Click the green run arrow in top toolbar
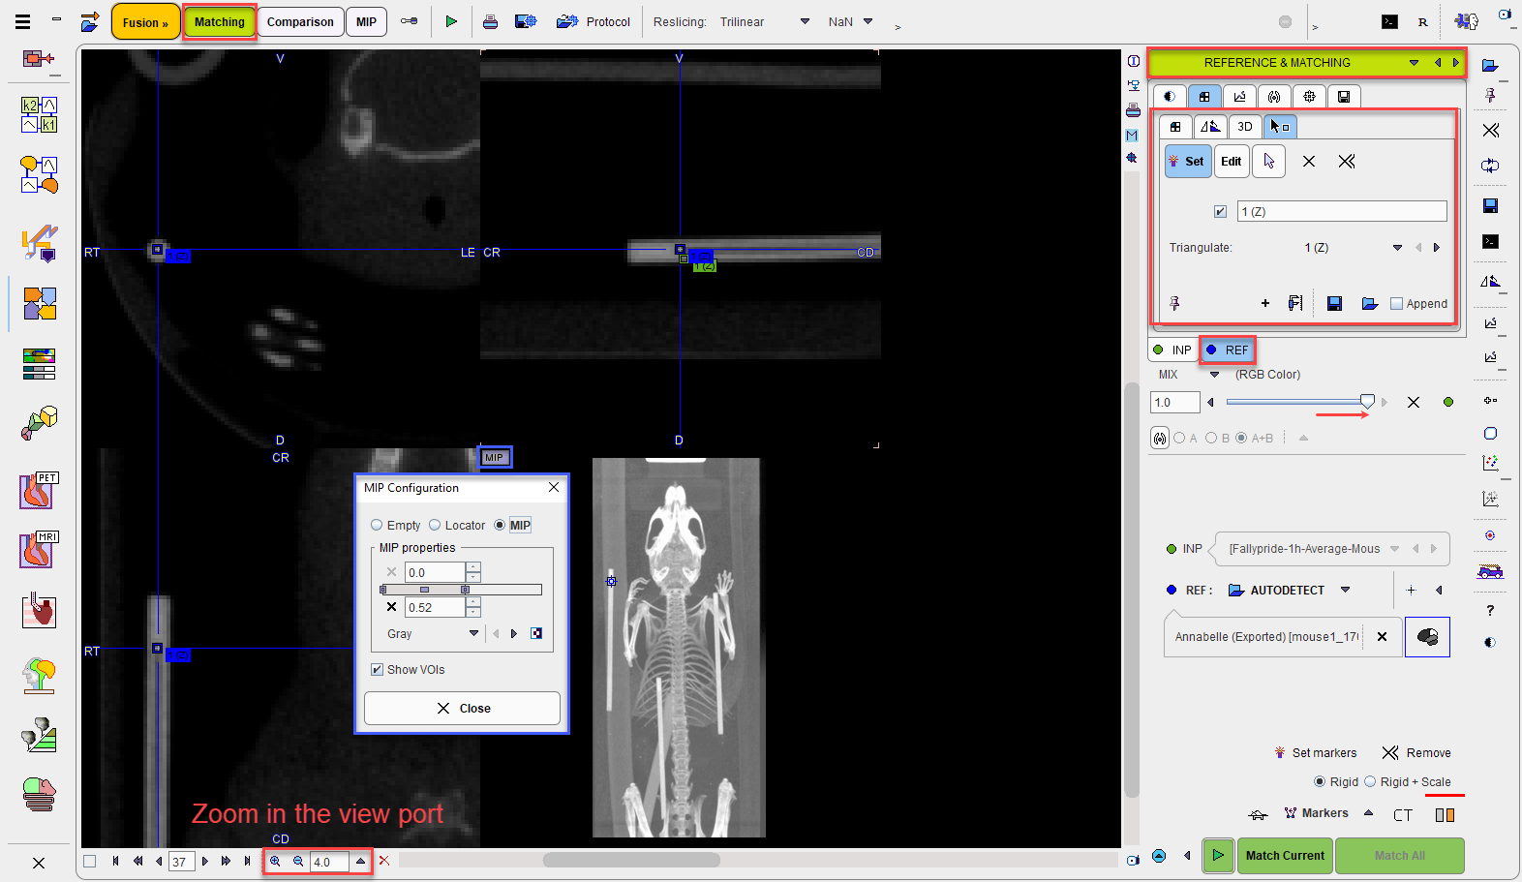 tap(451, 21)
